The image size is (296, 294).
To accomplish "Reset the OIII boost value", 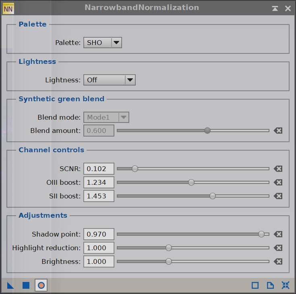I will 278,182.
